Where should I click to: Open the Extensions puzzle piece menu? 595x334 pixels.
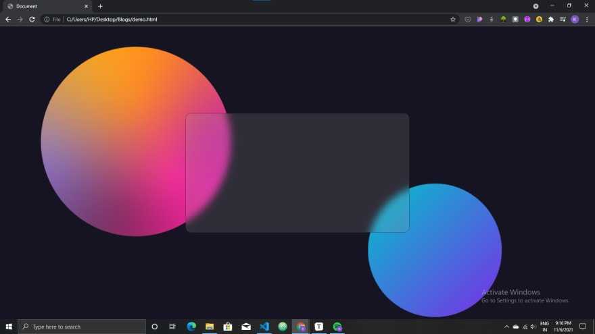click(x=551, y=20)
